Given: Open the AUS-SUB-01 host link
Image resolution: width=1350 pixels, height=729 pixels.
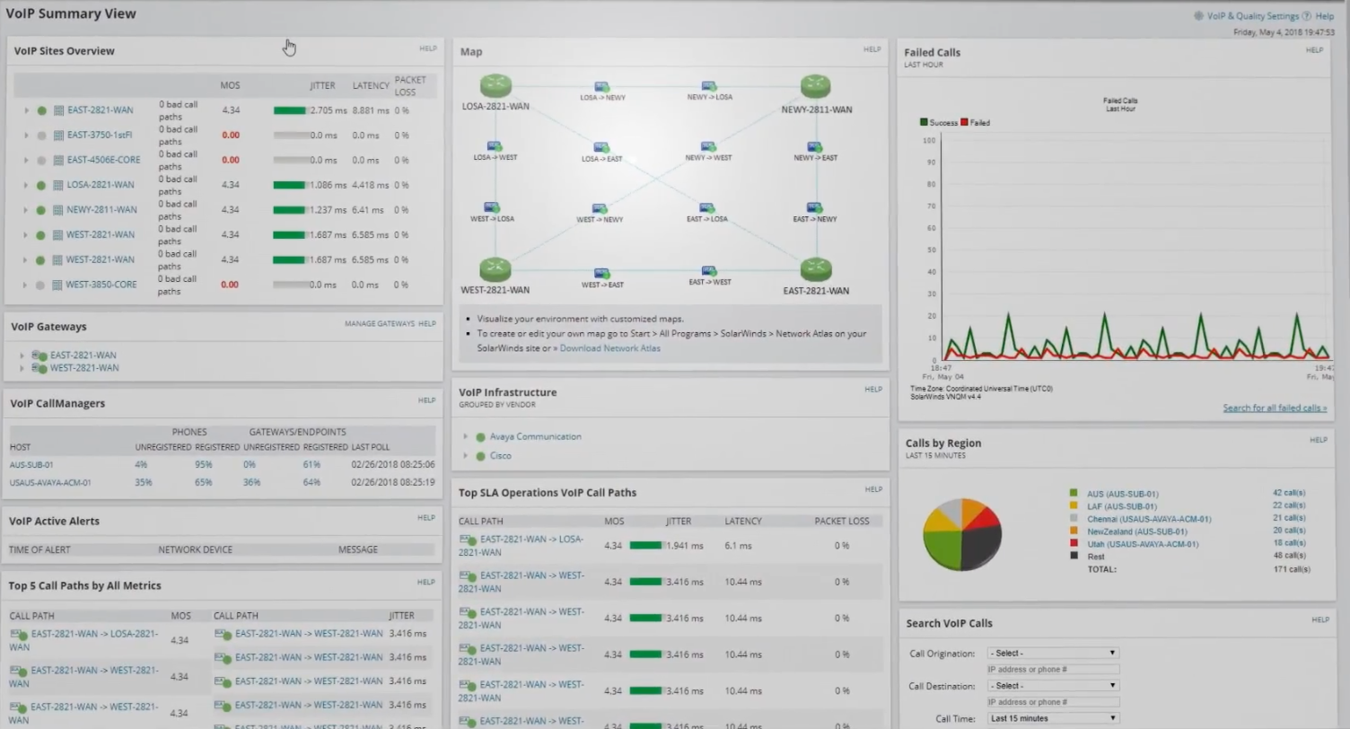Looking at the screenshot, I should click(31, 464).
